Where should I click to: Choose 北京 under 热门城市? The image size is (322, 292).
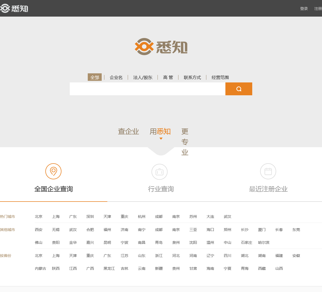coord(39,217)
